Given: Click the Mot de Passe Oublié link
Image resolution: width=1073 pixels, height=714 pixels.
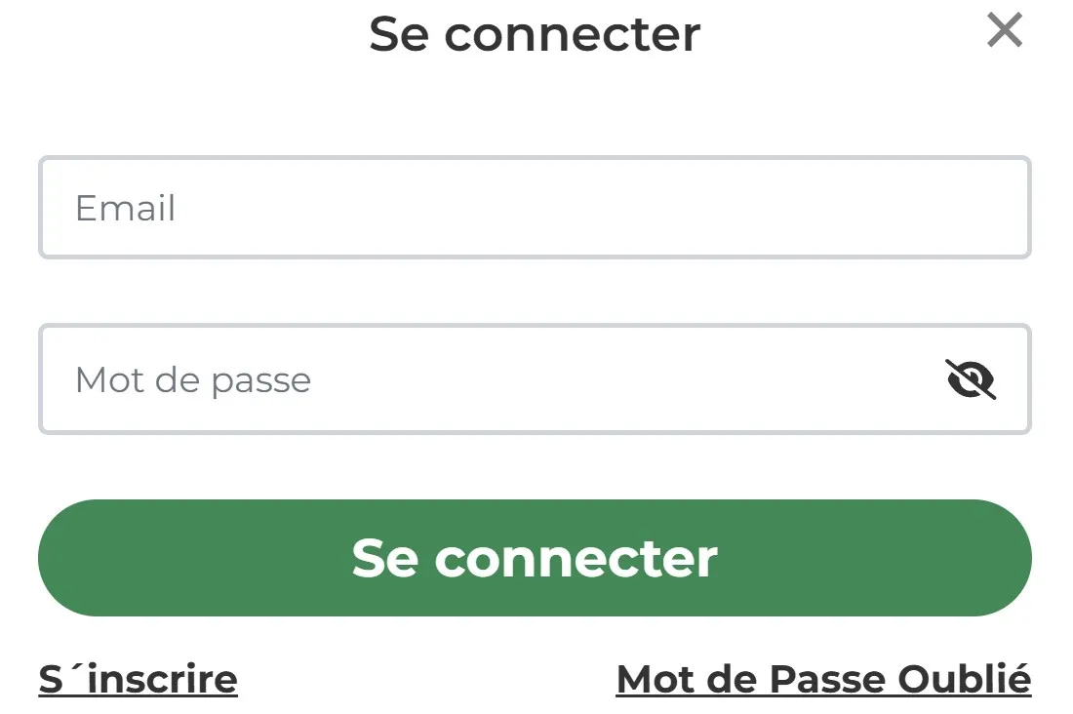Looking at the screenshot, I should (823, 679).
